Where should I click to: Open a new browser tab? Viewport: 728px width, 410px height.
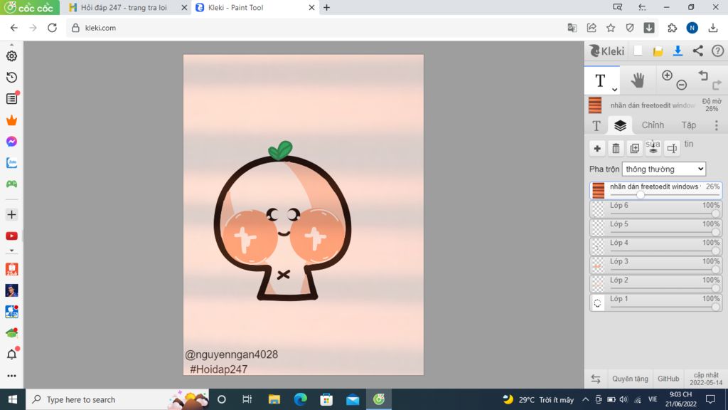[326, 7]
